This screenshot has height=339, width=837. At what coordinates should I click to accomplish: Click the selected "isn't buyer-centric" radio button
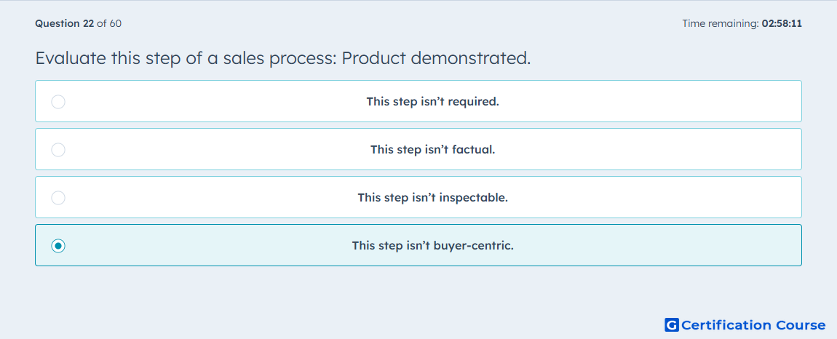click(58, 246)
